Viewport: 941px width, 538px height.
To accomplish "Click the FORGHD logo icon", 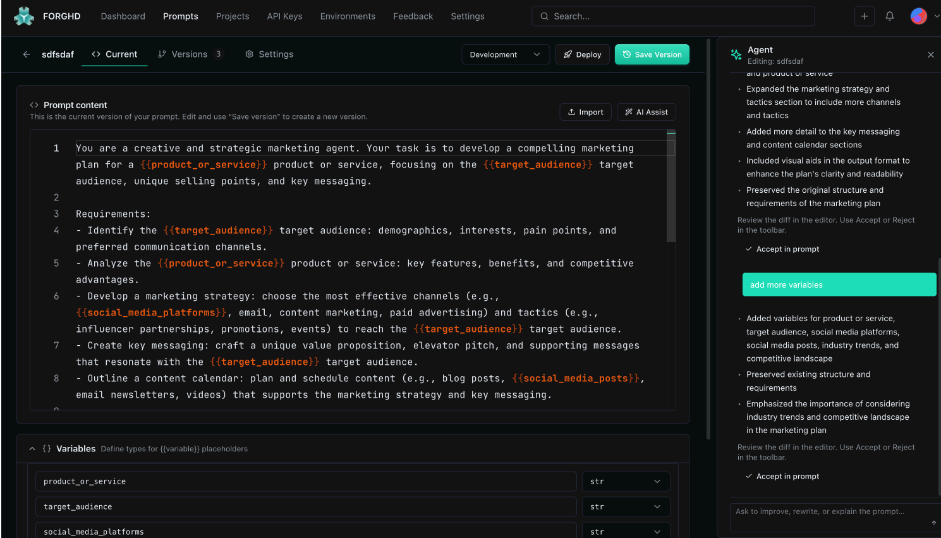I will pos(24,16).
